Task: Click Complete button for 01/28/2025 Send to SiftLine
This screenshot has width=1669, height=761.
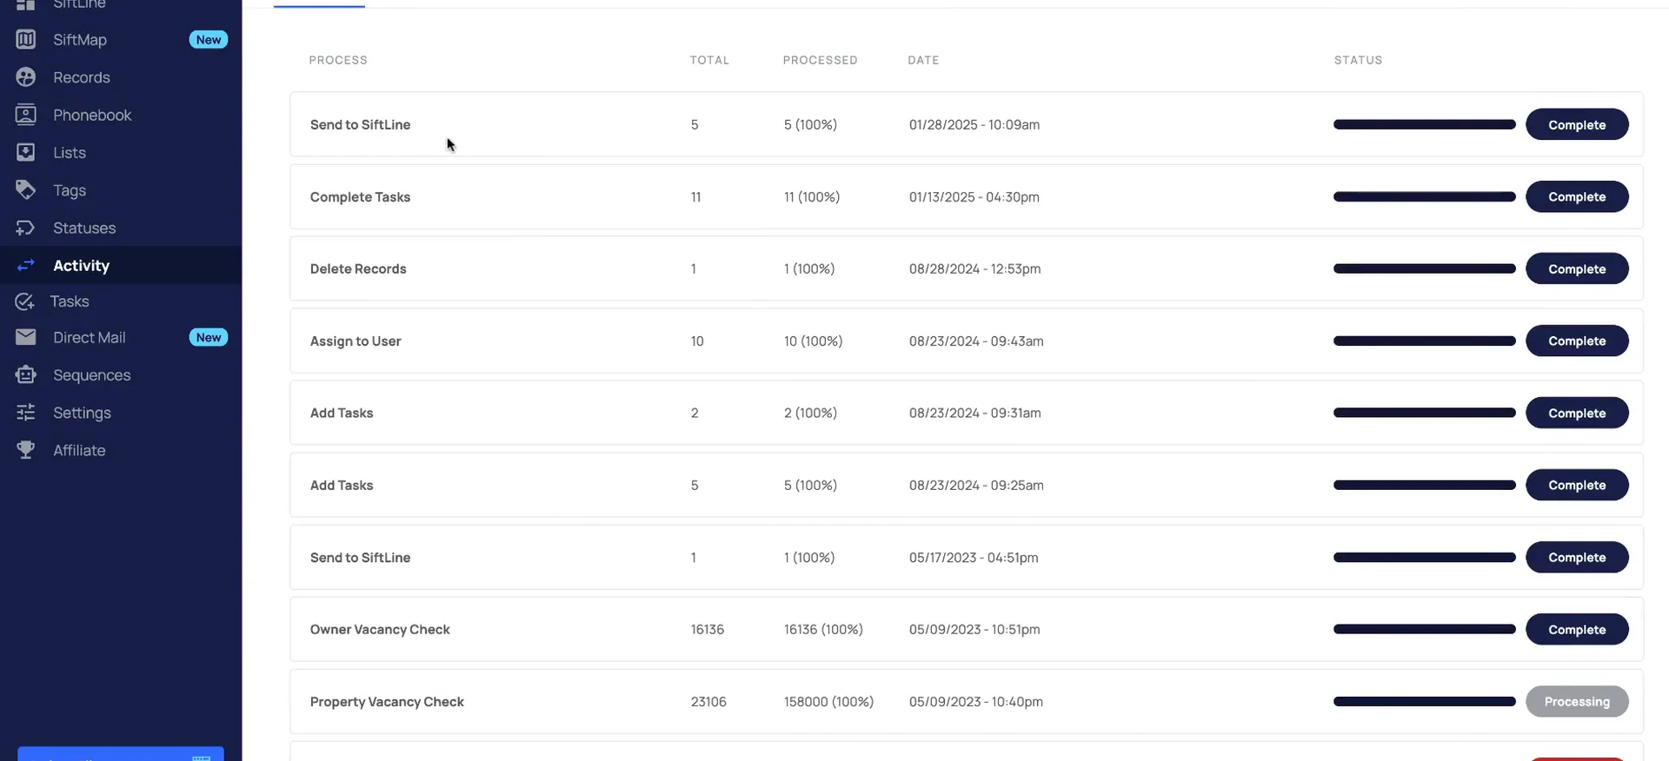Action: pyautogui.click(x=1577, y=124)
